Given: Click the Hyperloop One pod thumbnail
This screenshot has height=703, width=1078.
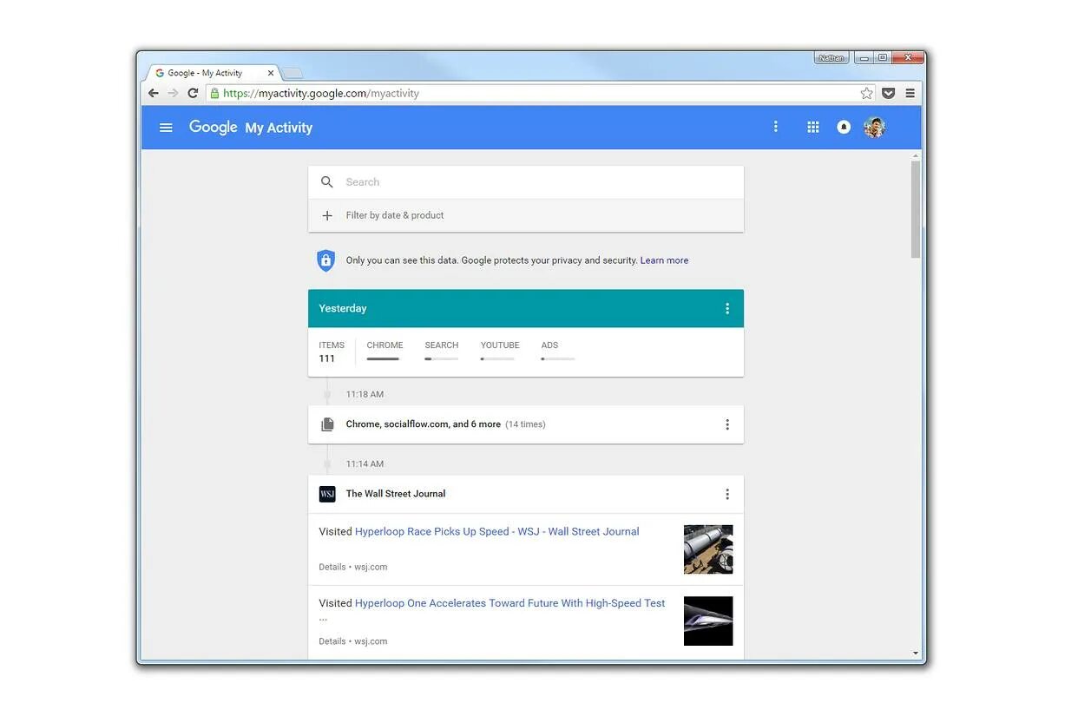Looking at the screenshot, I should [708, 621].
